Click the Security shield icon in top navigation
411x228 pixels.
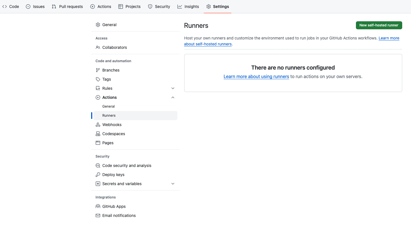point(150,7)
